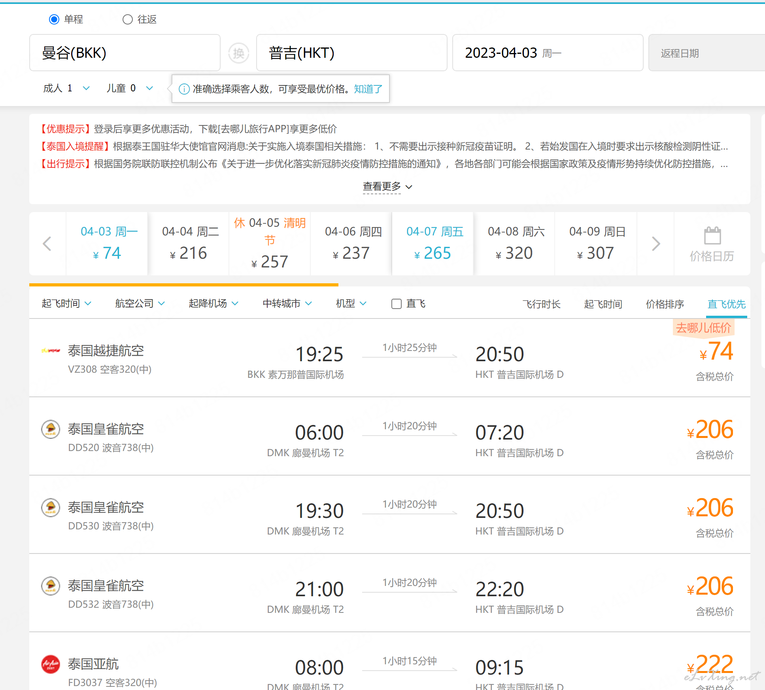Check the 直飞 direct flight checkbox
This screenshot has width=765, height=690.
coord(396,304)
